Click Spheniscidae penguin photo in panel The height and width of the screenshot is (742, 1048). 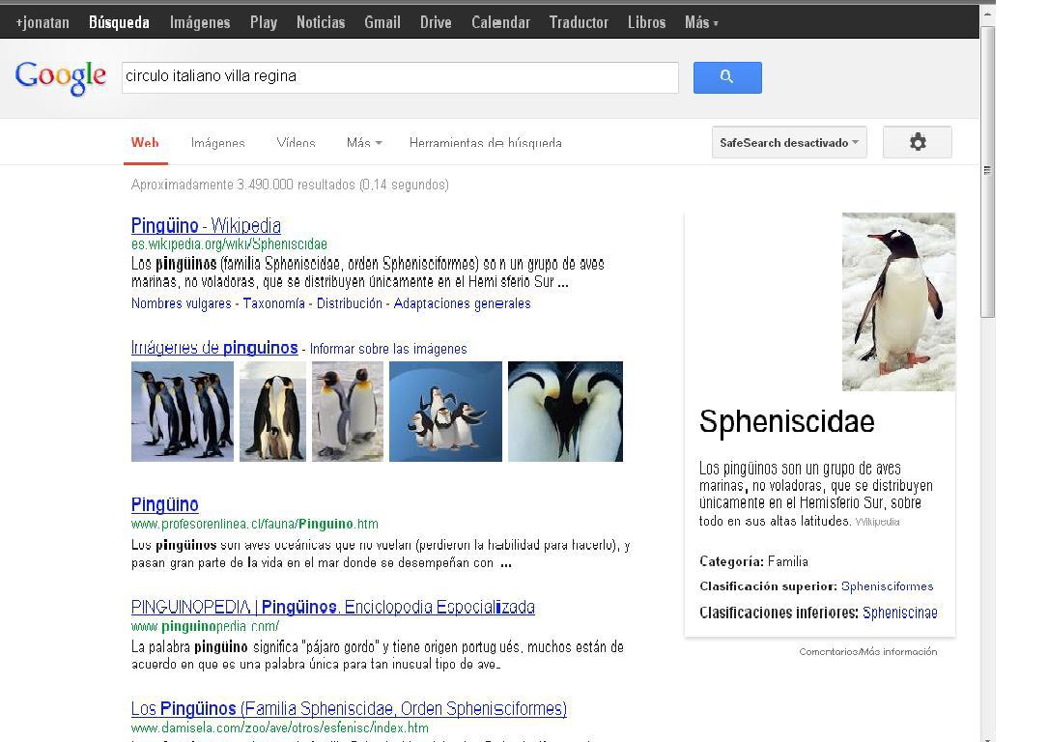pyautogui.click(x=898, y=301)
